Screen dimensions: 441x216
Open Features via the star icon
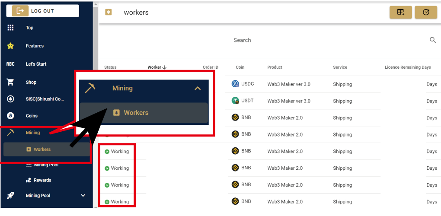[10, 46]
